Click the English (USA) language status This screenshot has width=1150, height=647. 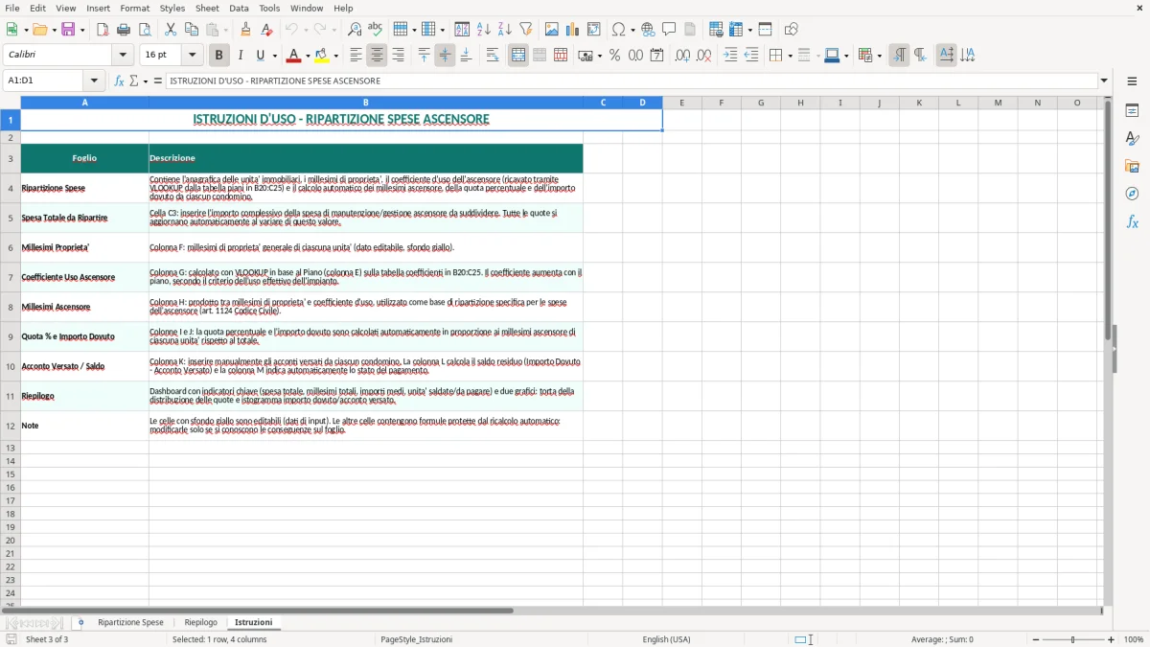[666, 639]
